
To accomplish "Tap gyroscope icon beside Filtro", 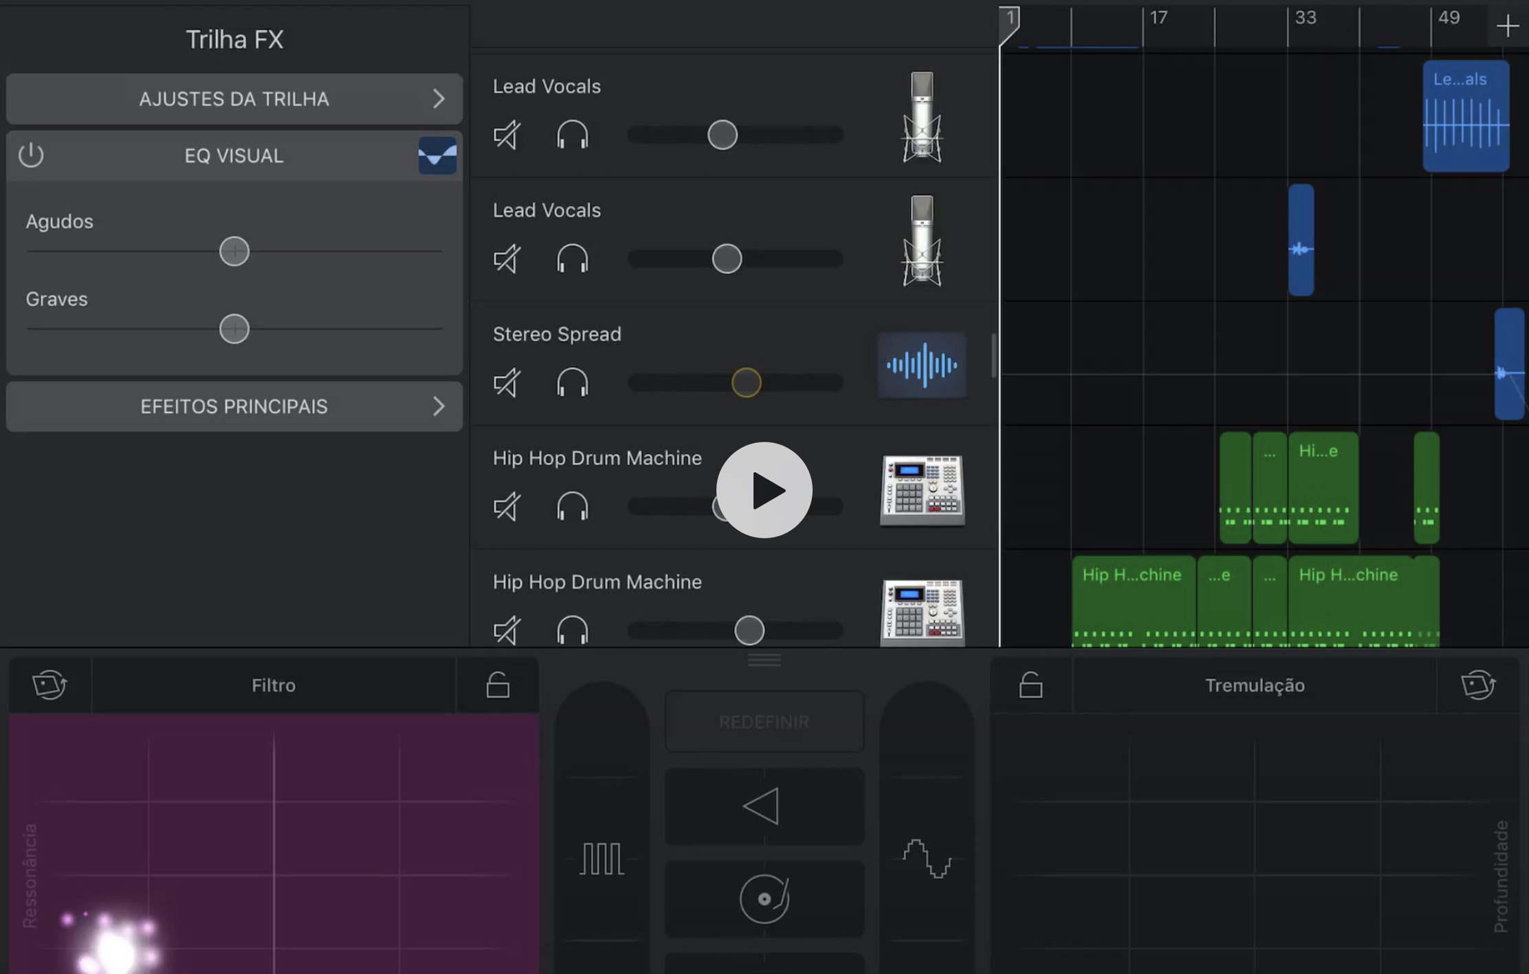I will (x=49, y=685).
